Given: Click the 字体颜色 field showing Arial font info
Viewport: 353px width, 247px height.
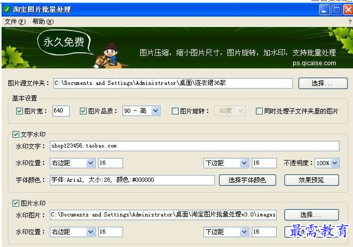Looking at the screenshot, I should (x=132, y=180).
